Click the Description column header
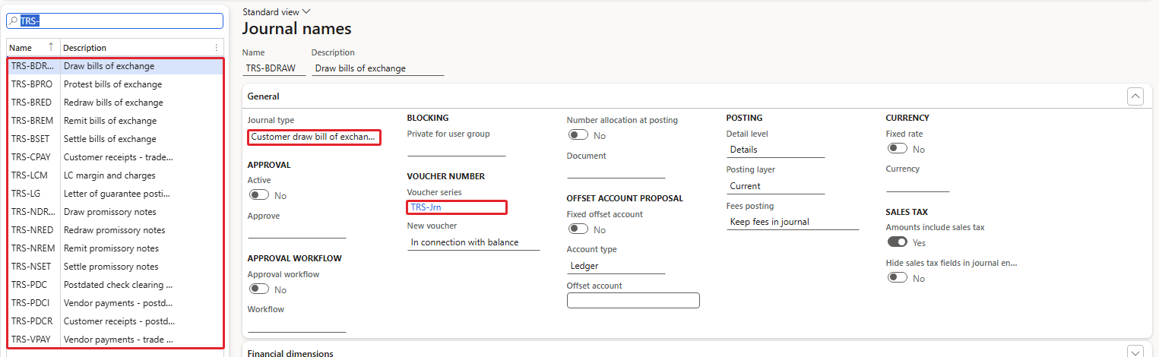1159x357 pixels. [84, 48]
